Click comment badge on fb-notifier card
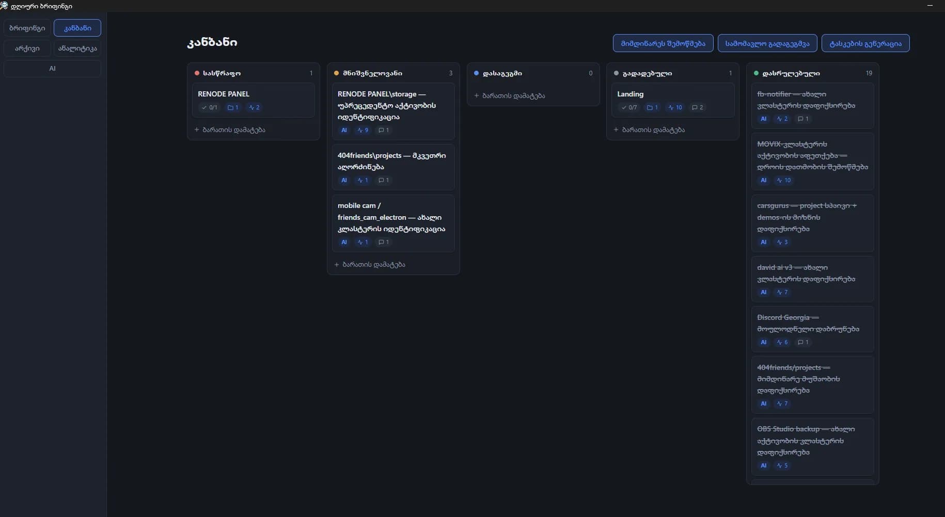 point(803,119)
